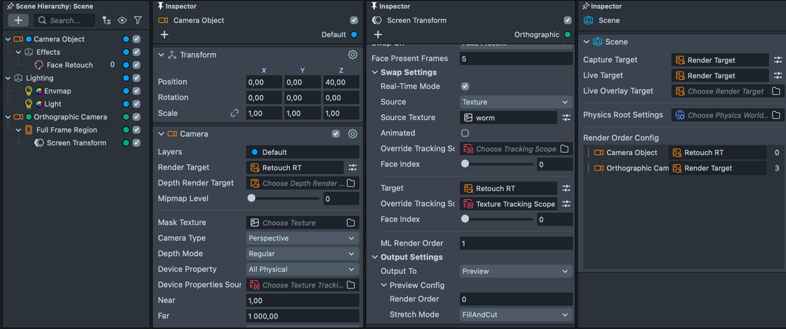Click folder icon next to Physics Root Settings
Image resolution: width=786 pixels, height=329 pixels.
click(x=776, y=116)
